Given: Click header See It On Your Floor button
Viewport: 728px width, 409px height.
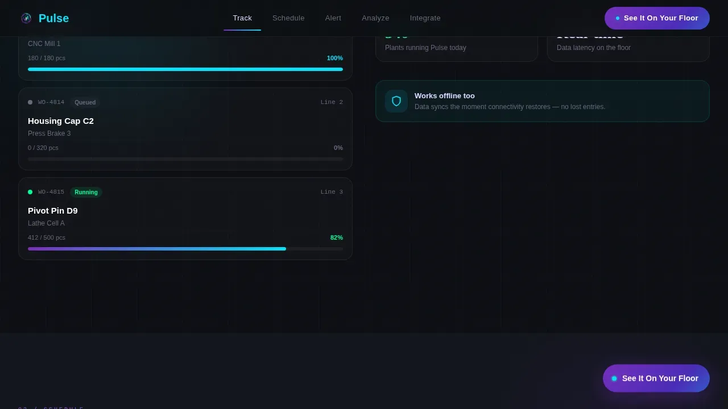Looking at the screenshot, I should [x=657, y=18].
